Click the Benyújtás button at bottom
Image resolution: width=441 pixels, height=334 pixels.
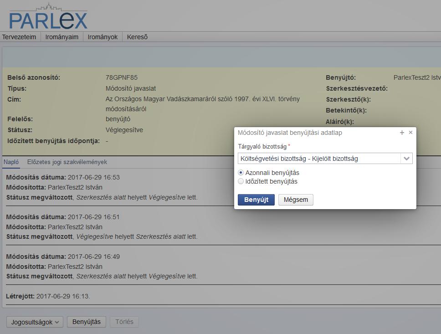point(87,322)
